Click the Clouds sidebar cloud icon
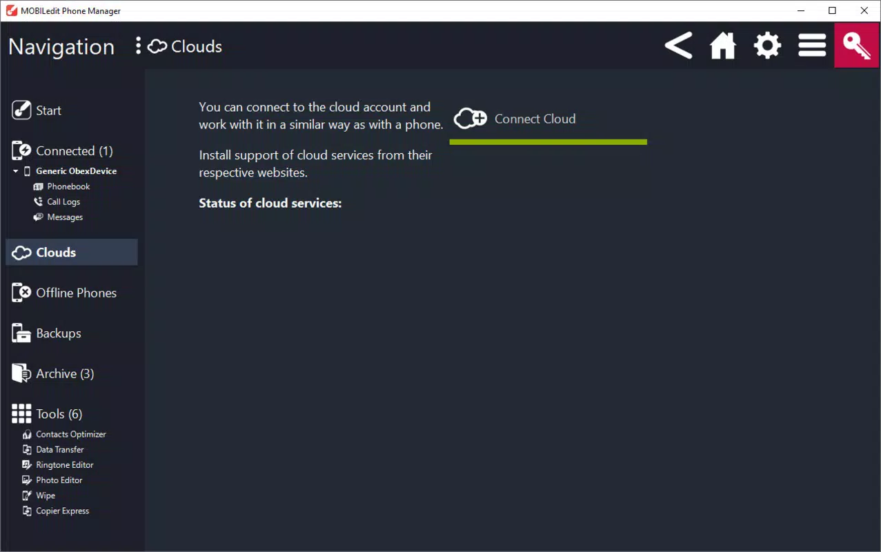Viewport: 881px width, 552px height. click(x=21, y=253)
